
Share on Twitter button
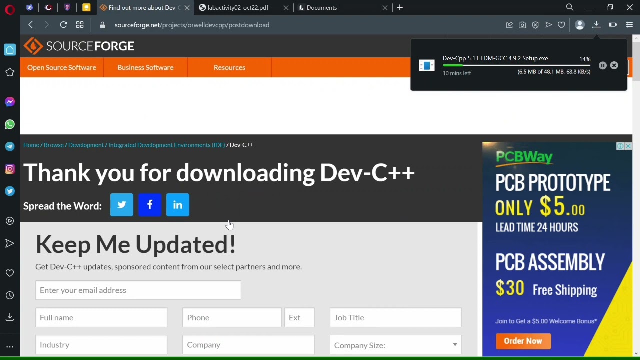tap(122, 205)
